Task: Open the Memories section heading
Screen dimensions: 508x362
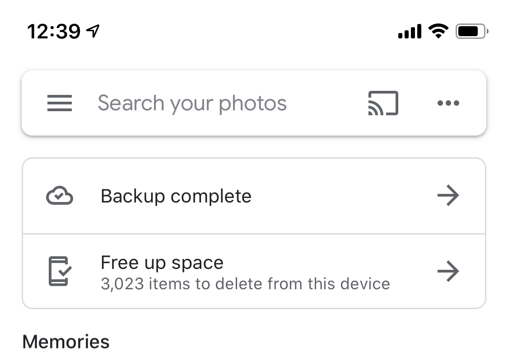Action: tap(66, 342)
